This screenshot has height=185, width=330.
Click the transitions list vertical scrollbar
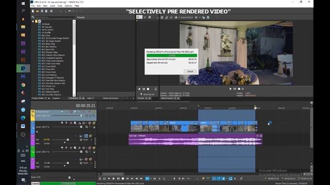pos(74,58)
